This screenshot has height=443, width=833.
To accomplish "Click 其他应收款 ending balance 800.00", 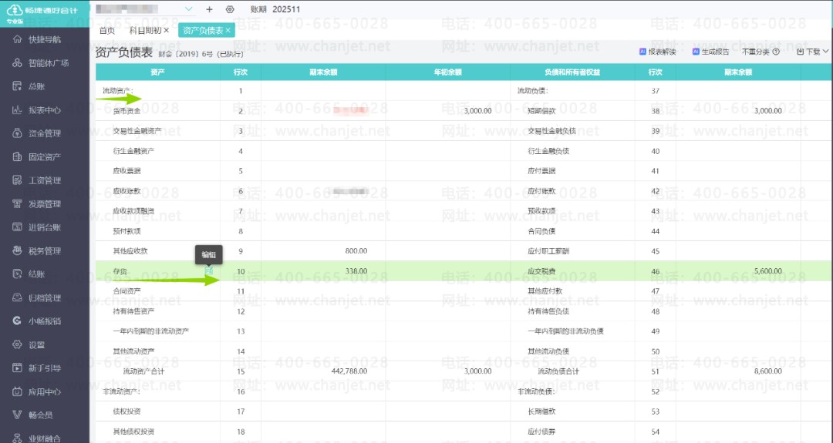I will [356, 251].
